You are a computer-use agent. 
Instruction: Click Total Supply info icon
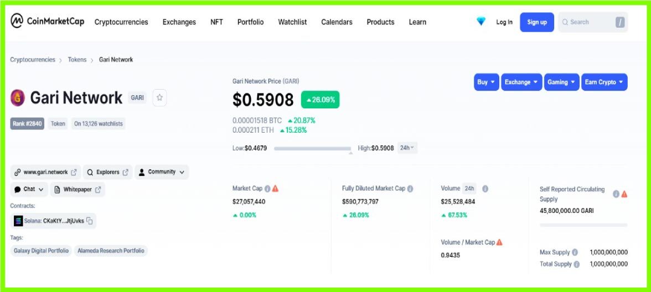pos(576,264)
